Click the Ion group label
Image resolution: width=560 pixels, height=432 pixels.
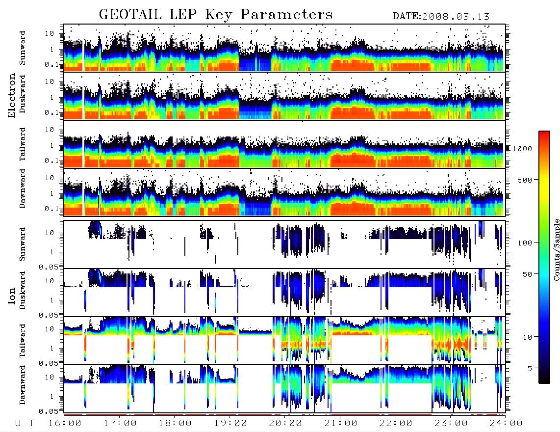coord(11,296)
